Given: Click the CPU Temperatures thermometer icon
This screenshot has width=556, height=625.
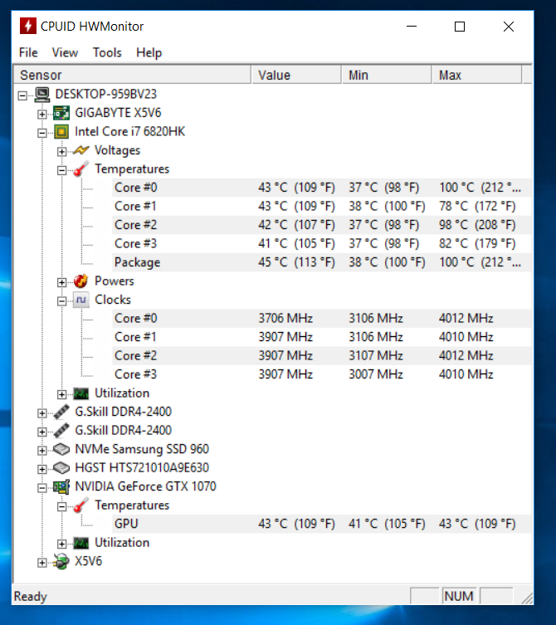Looking at the screenshot, I should tap(80, 169).
